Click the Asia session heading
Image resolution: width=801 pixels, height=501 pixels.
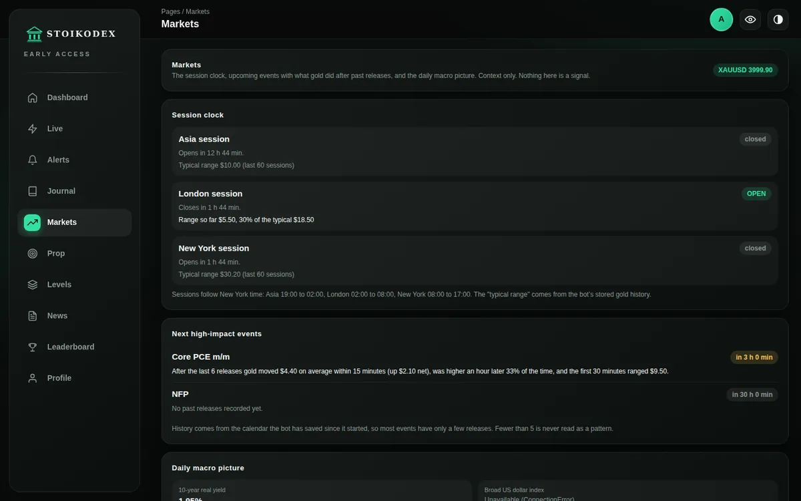point(204,139)
